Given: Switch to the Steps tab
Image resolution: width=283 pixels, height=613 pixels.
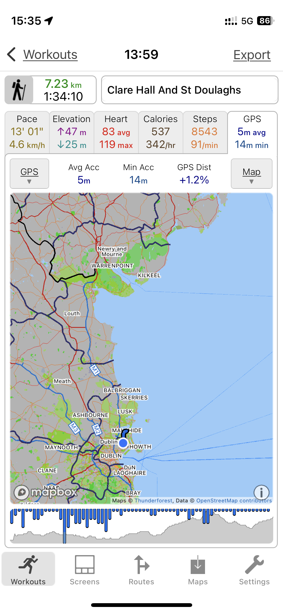Looking at the screenshot, I should 205,132.
